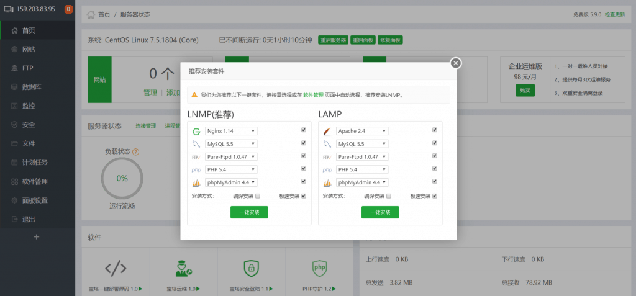Click the 0% load status gauge

coord(122,179)
